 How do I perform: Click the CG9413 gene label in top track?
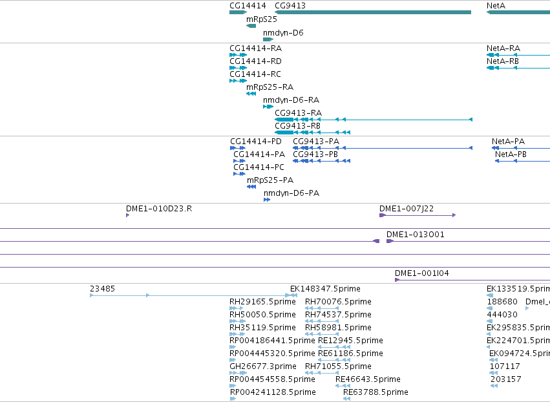(x=290, y=6)
